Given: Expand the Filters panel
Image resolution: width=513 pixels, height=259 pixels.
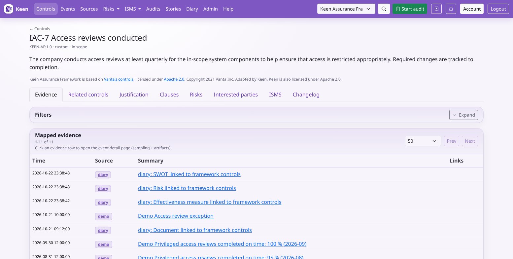Looking at the screenshot, I should pyautogui.click(x=463, y=115).
